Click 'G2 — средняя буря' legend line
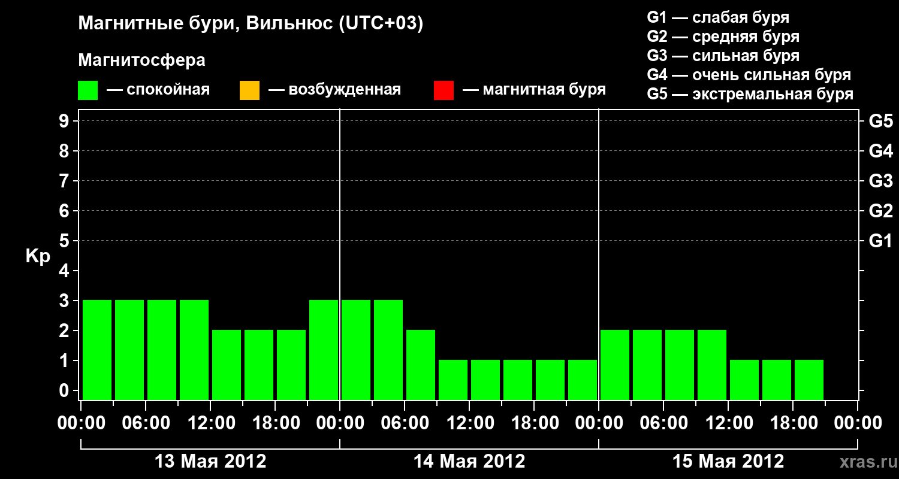This screenshot has width=899, height=479. [723, 37]
